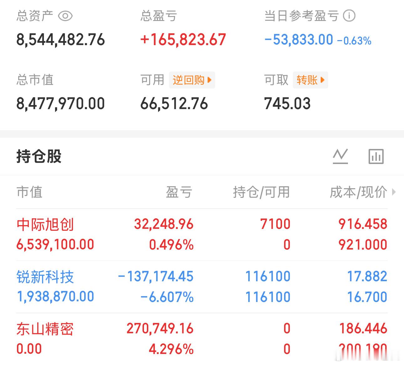Select 中际旭创 current price 921.000

coord(363,245)
